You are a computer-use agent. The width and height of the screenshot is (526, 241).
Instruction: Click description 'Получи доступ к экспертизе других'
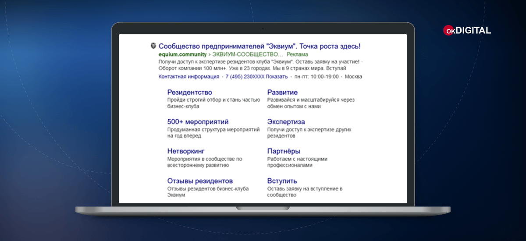[x=309, y=130]
